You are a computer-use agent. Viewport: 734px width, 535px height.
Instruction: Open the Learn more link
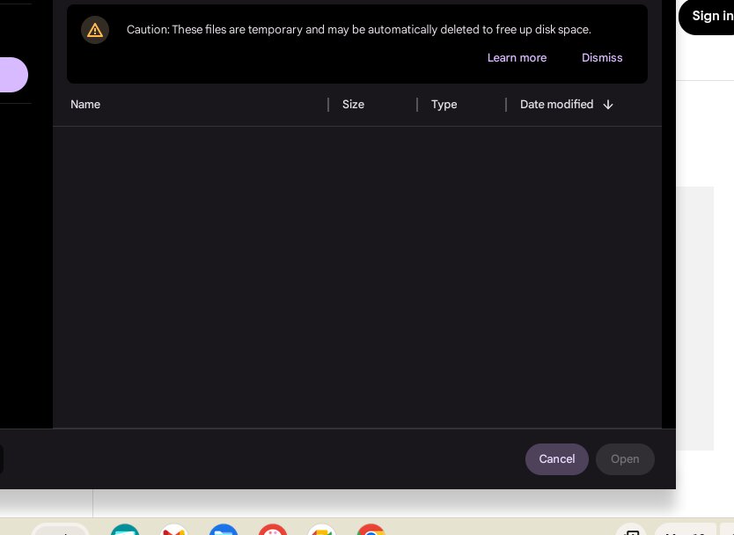(x=517, y=57)
